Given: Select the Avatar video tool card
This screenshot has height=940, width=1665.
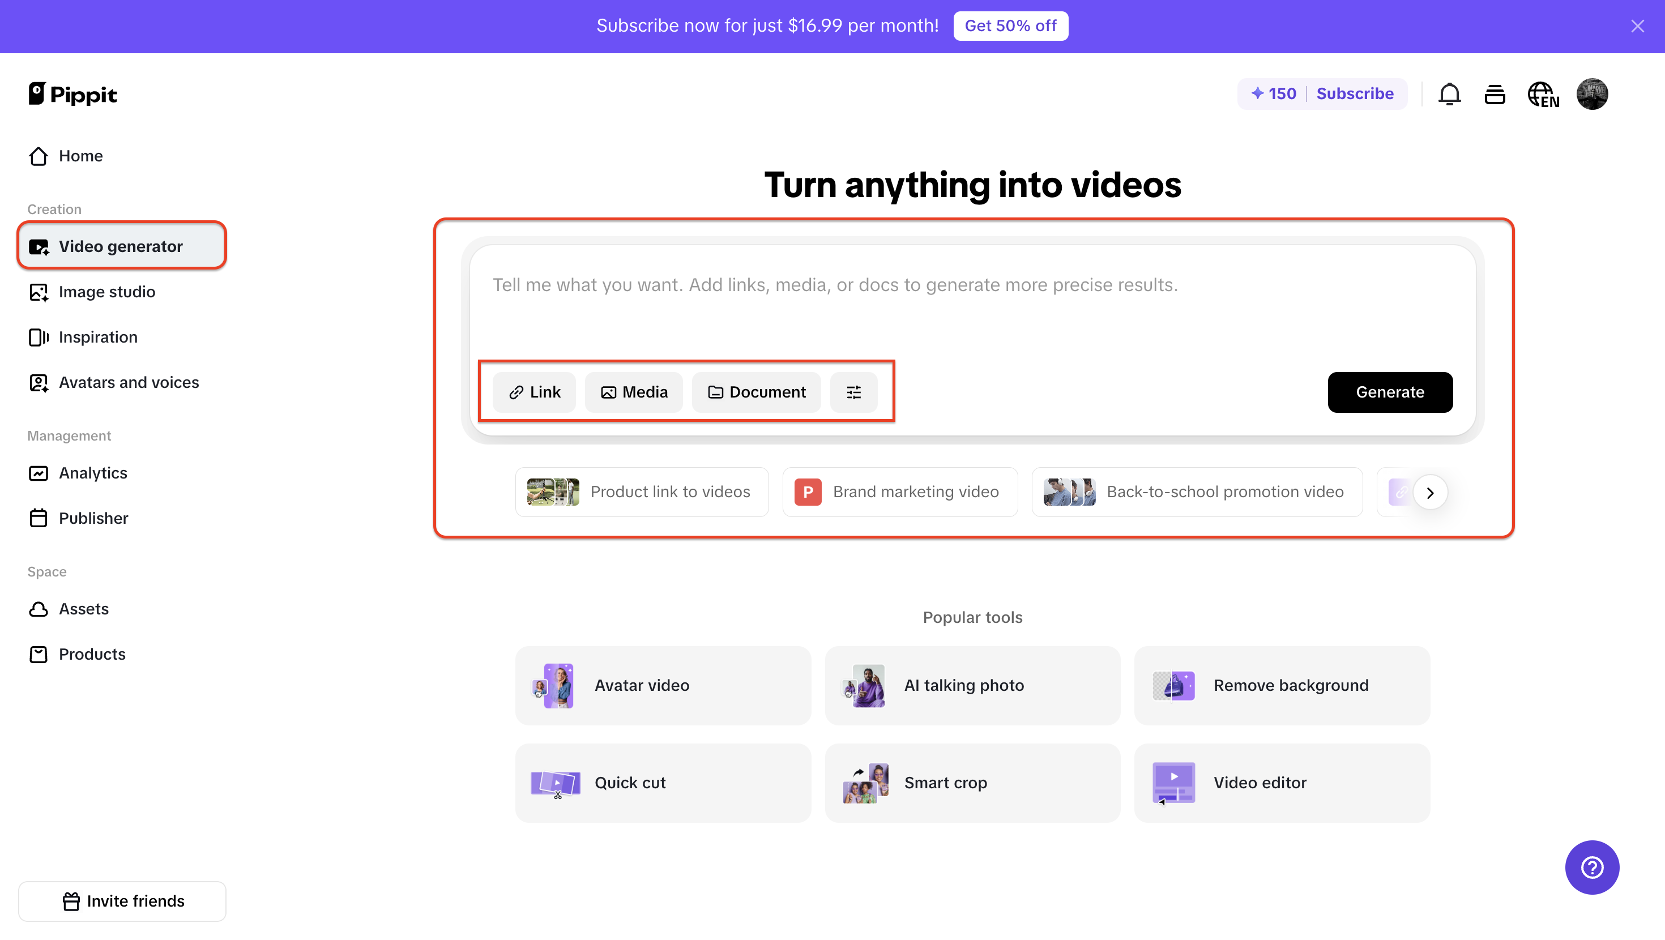Looking at the screenshot, I should (663, 685).
